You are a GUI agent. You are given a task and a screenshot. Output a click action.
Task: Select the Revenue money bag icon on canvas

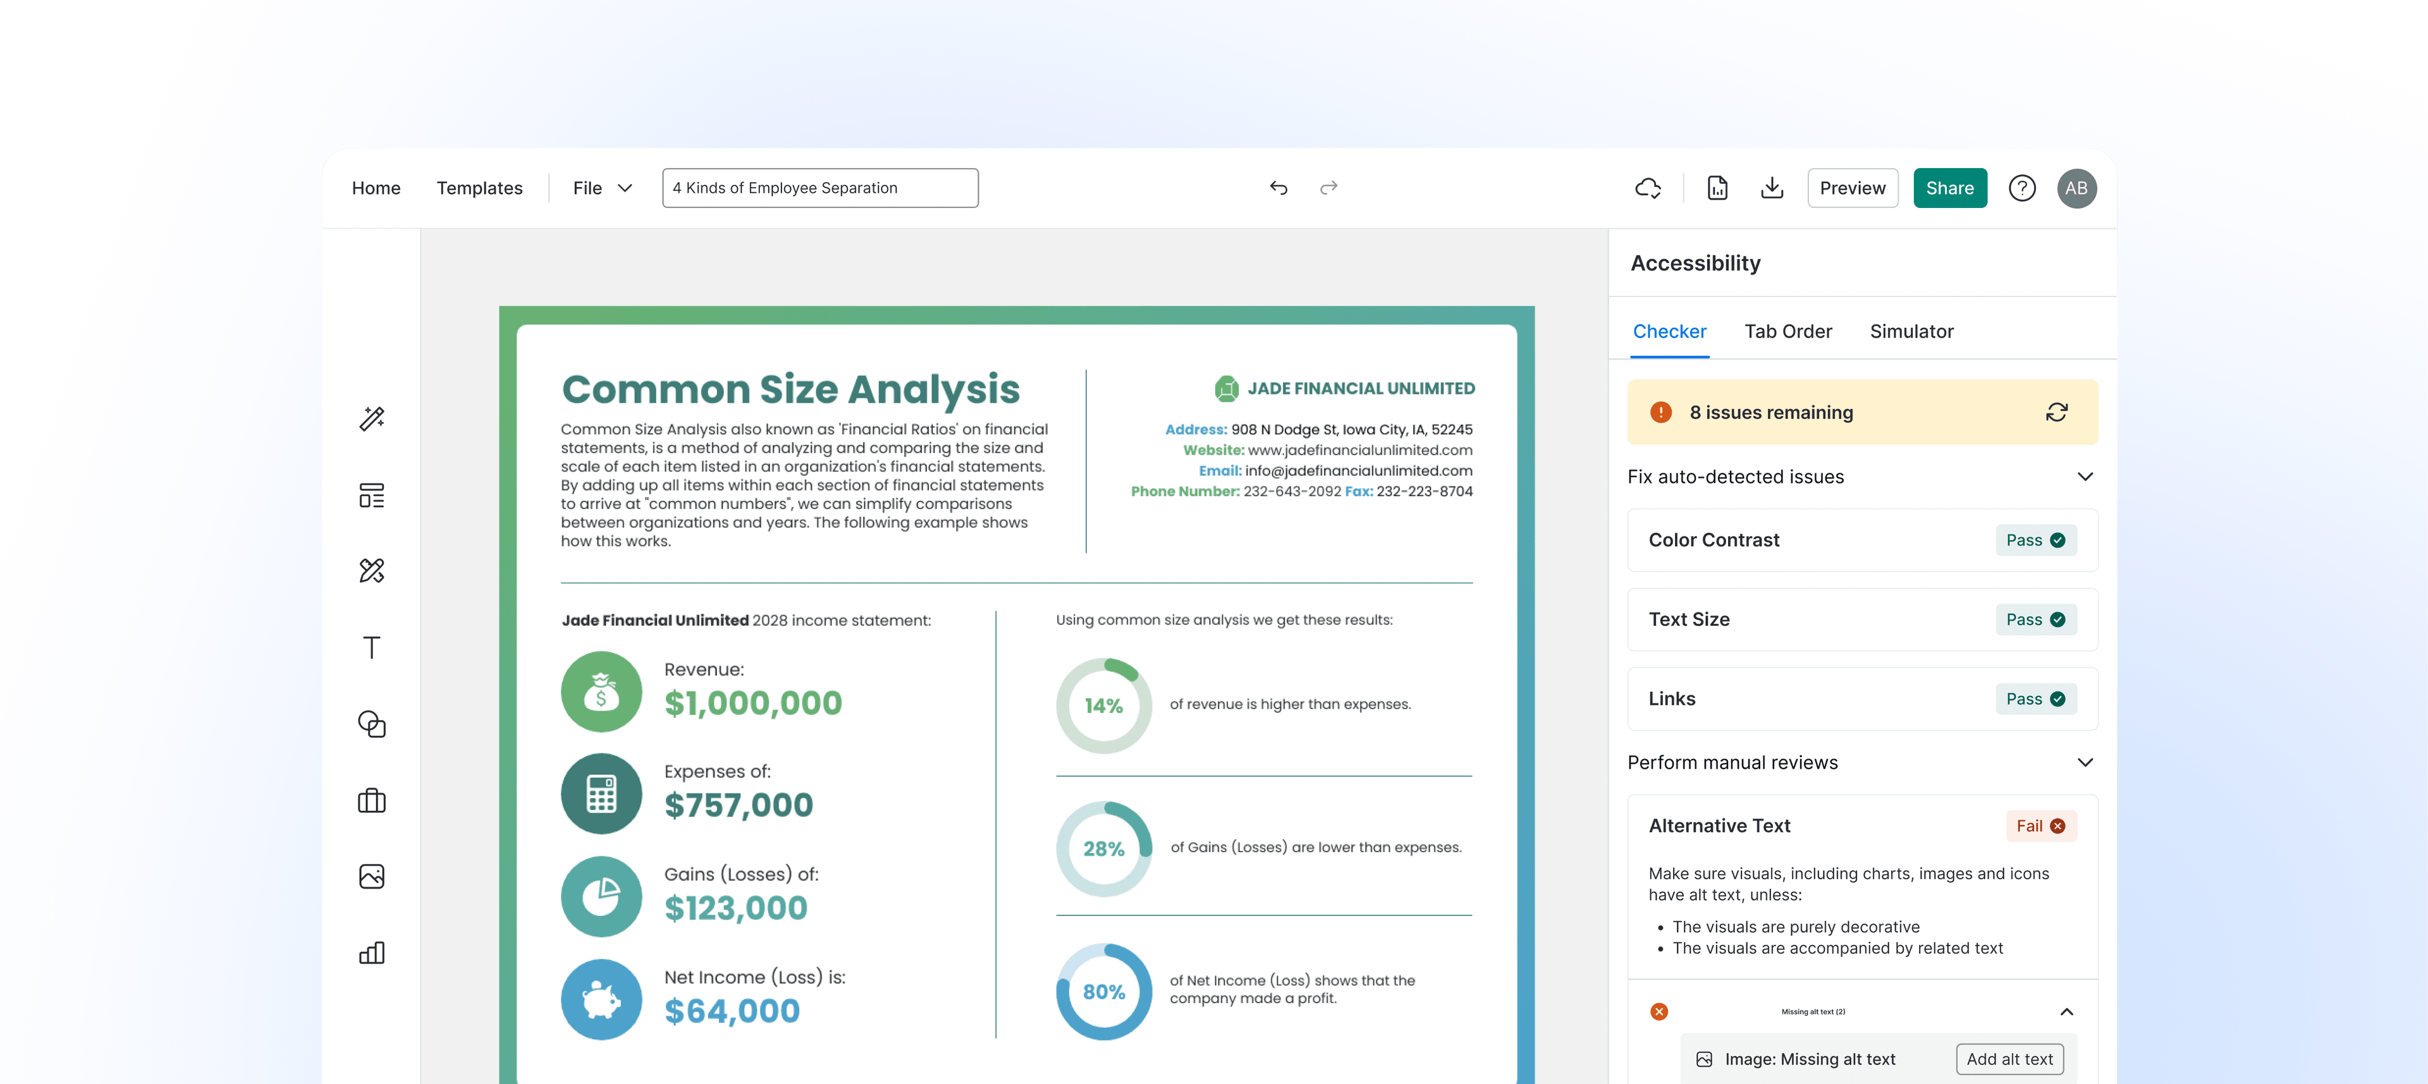pos(601,692)
